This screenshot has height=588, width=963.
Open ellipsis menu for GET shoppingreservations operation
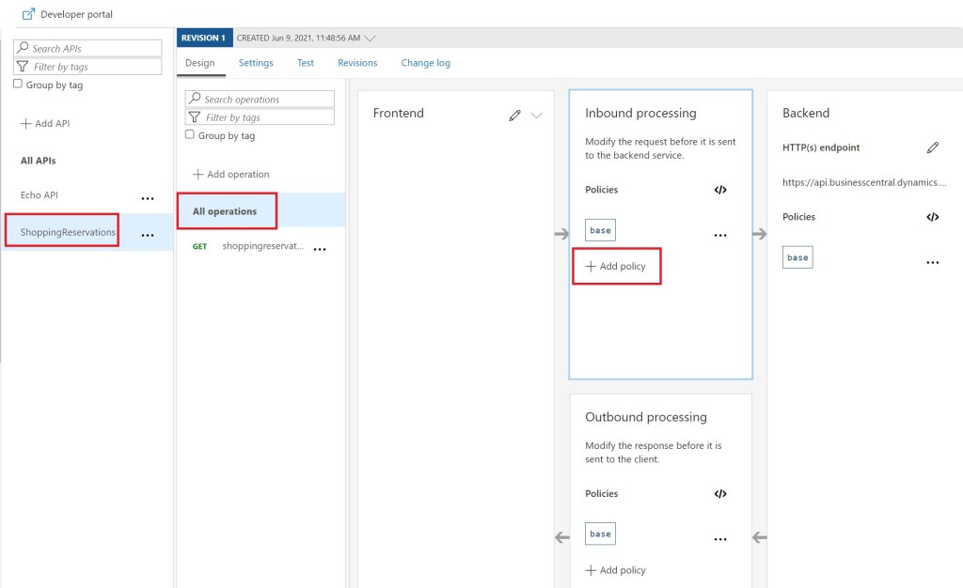coord(320,248)
